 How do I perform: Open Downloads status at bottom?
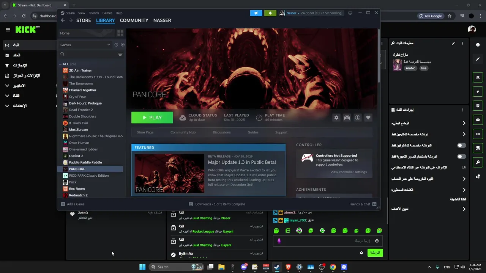click(x=217, y=204)
